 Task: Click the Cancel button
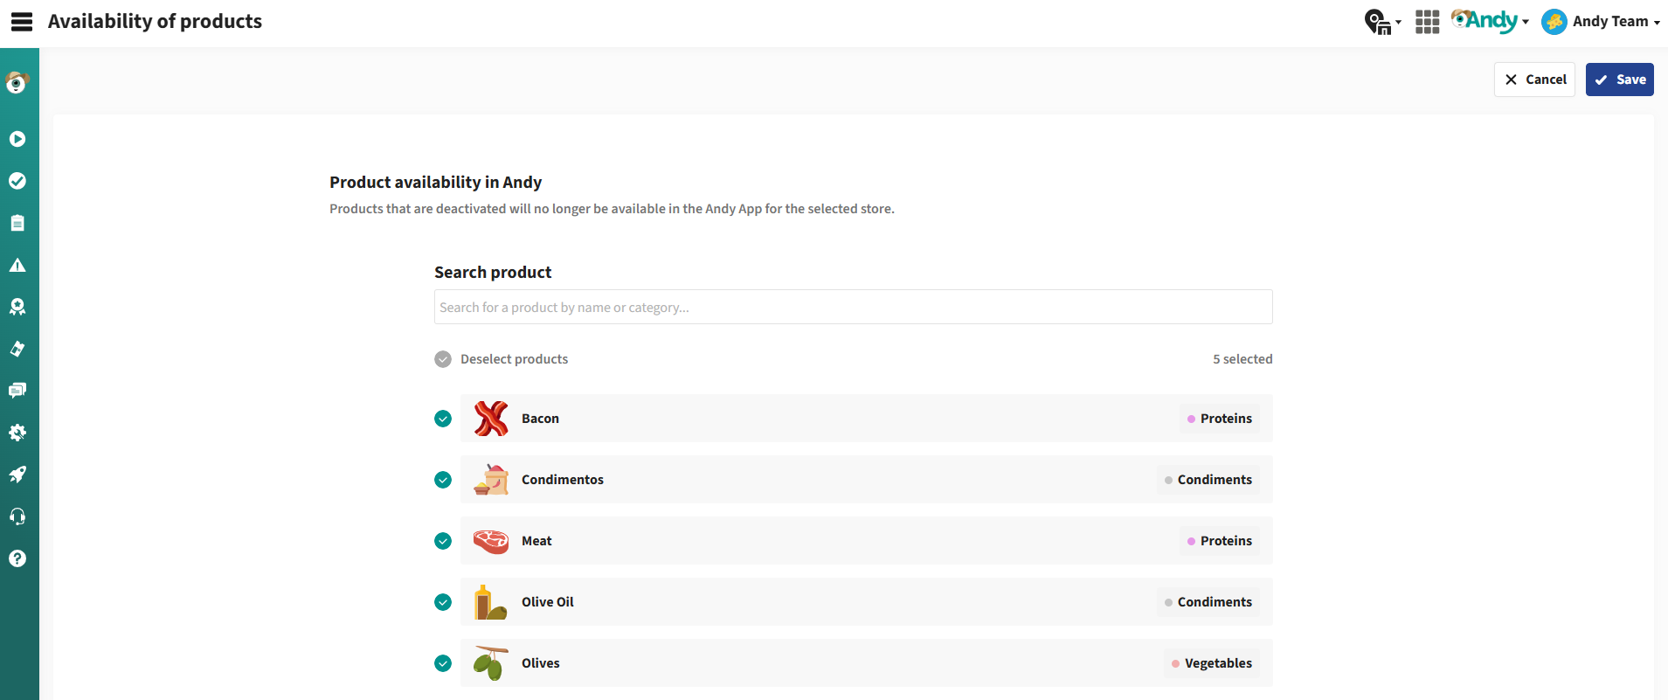pyautogui.click(x=1534, y=80)
